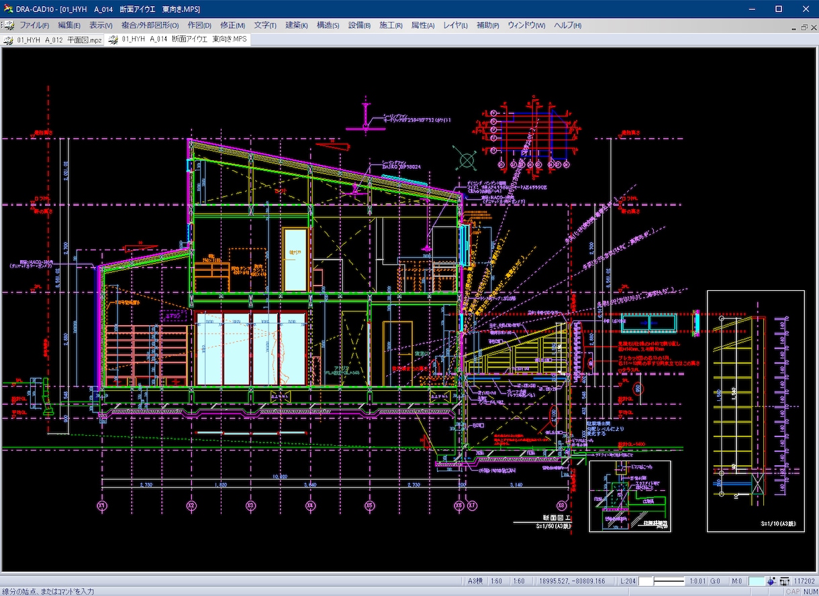
Task: Open the 表示(V) menu
Action: click(x=101, y=25)
